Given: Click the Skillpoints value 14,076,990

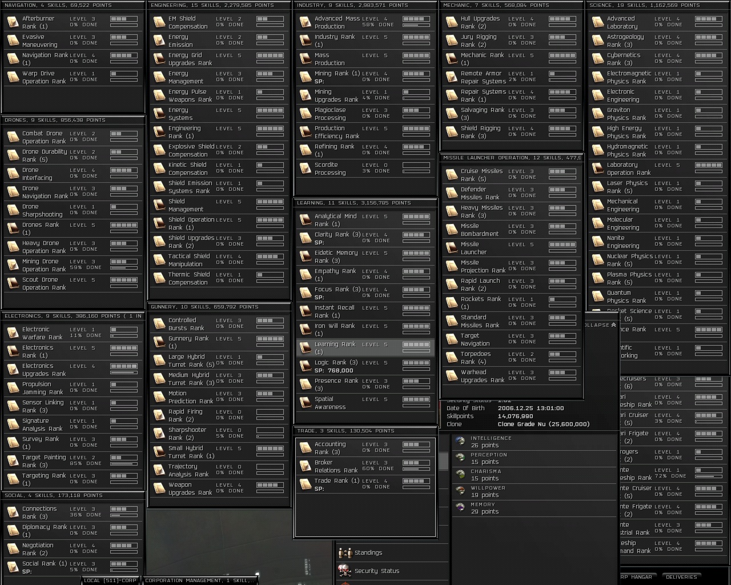Looking at the screenshot, I should click(x=516, y=416).
